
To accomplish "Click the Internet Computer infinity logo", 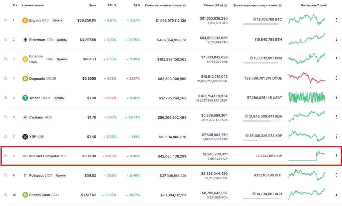I will coord(25,156).
